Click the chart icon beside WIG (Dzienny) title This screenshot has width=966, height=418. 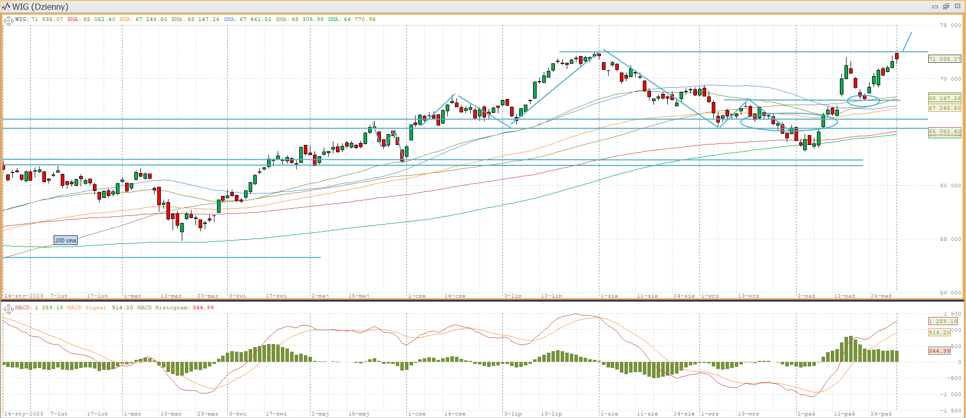pyautogui.click(x=6, y=7)
